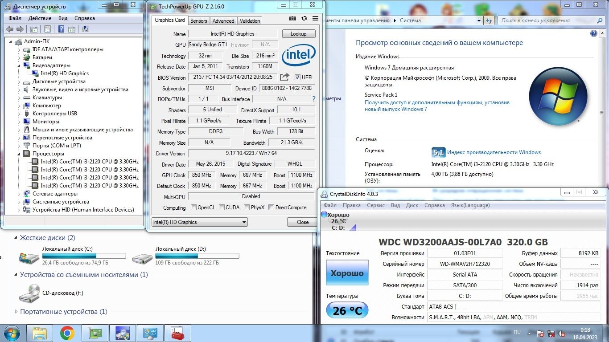Toggle the CUDA checkbox
Viewport: 609px width, 342px height.
point(222,208)
